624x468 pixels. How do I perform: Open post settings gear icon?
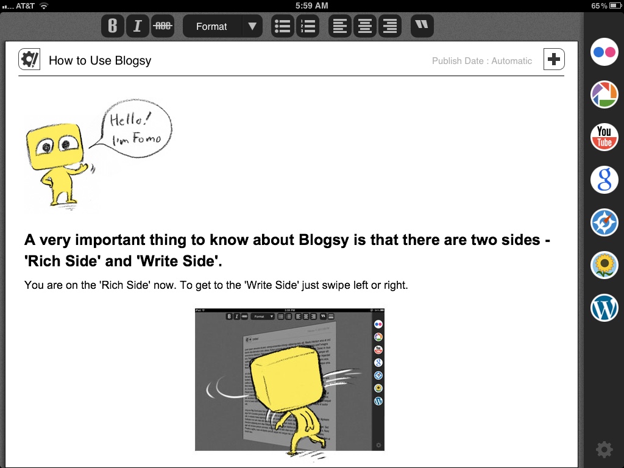click(x=29, y=59)
